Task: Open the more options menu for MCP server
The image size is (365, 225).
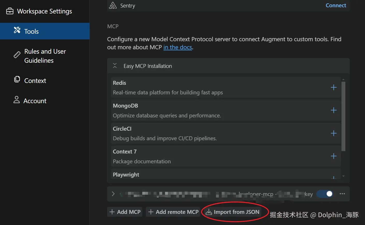Action: 342,194
